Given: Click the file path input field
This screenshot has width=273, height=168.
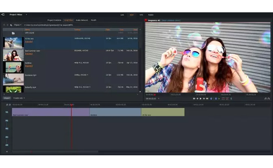Looking at the screenshot, I should click(x=82, y=25).
